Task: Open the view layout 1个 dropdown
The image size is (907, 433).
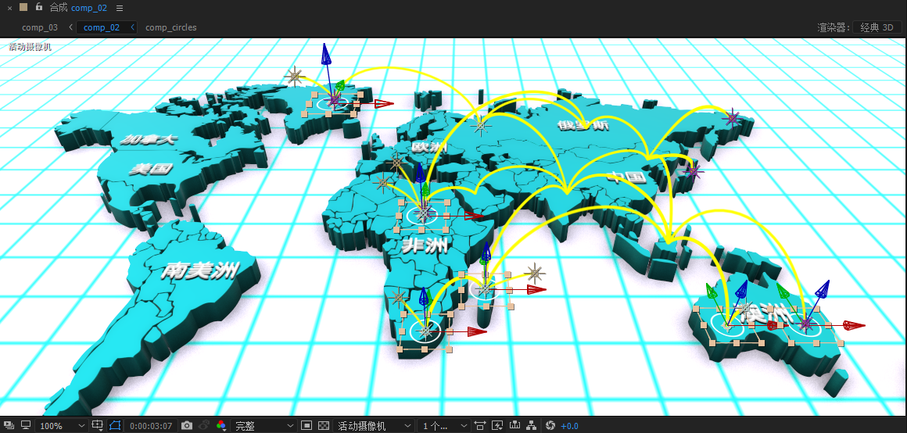Action: point(443,426)
